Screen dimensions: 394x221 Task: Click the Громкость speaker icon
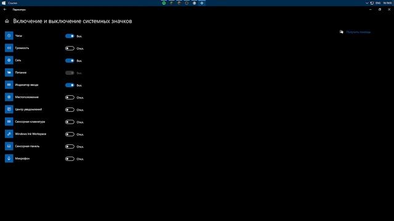click(x=9, y=48)
